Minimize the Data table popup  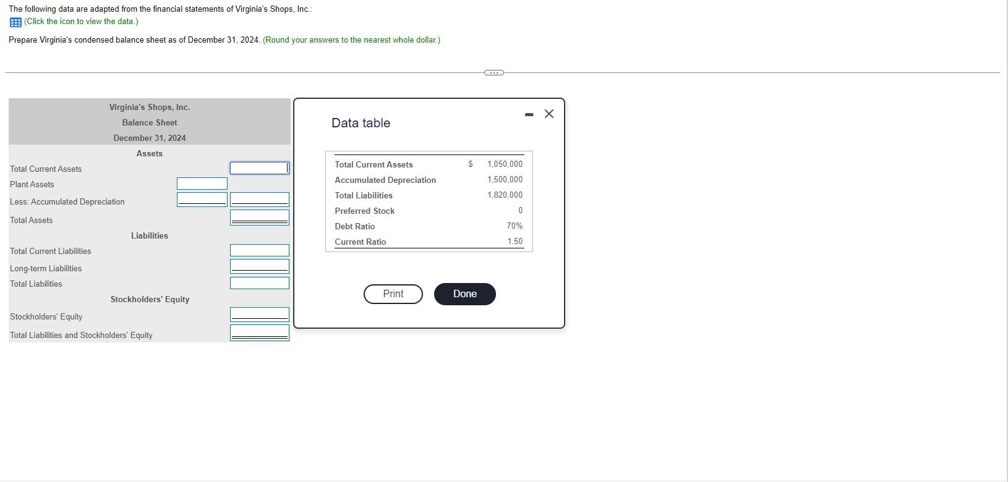click(529, 114)
